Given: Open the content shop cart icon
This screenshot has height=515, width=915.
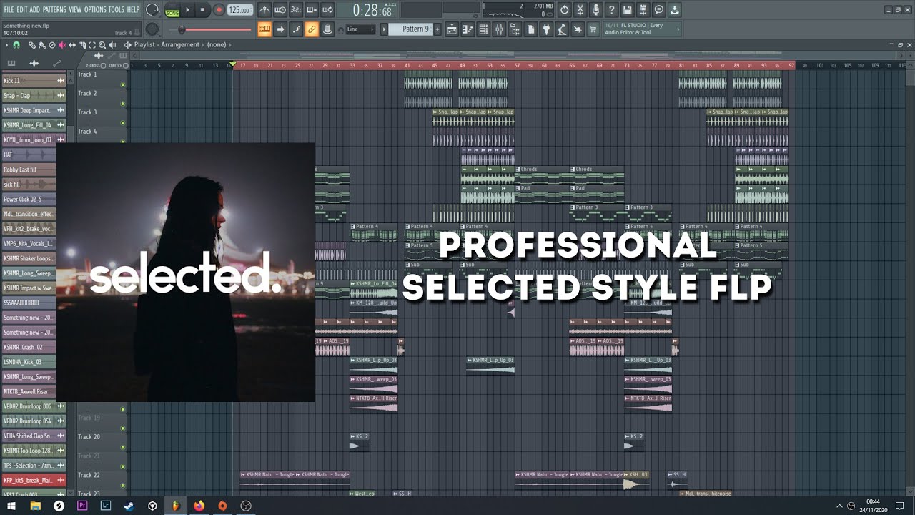Looking at the screenshot, I should click(x=593, y=29).
